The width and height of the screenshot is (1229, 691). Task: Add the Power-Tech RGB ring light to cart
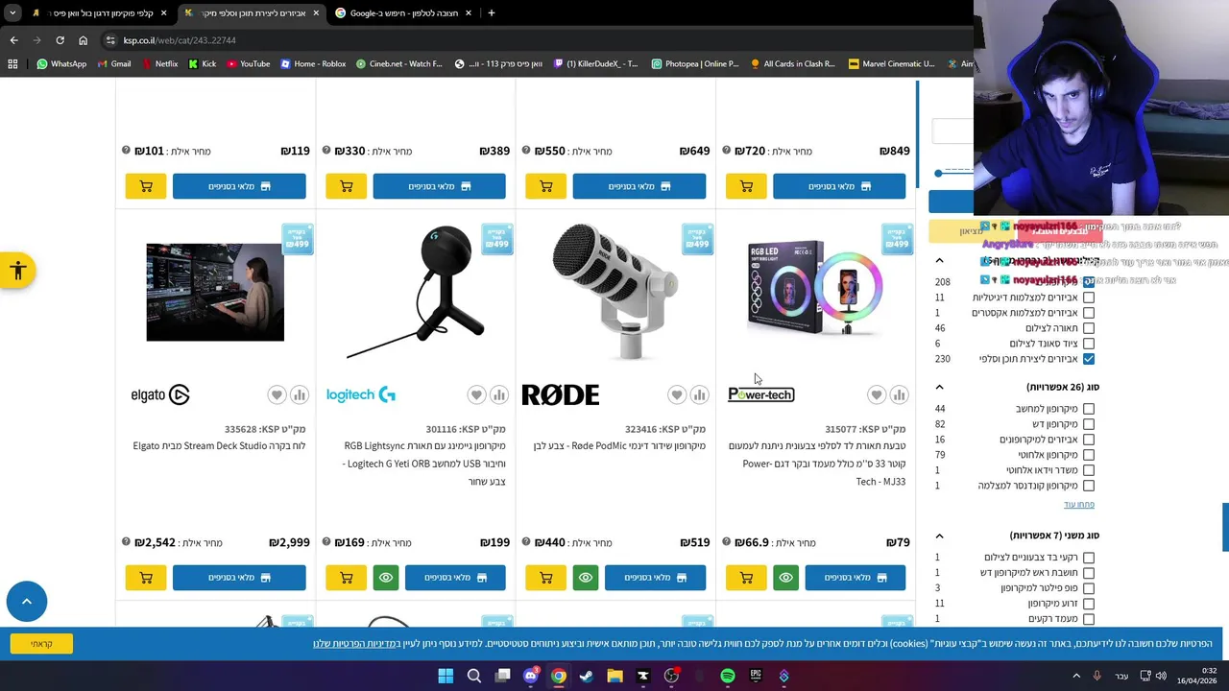point(746,578)
